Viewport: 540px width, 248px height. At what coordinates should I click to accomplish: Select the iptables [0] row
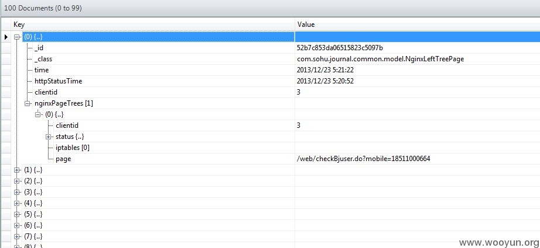[73, 148]
